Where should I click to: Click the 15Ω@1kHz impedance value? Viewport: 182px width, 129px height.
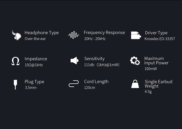(x=34, y=65)
